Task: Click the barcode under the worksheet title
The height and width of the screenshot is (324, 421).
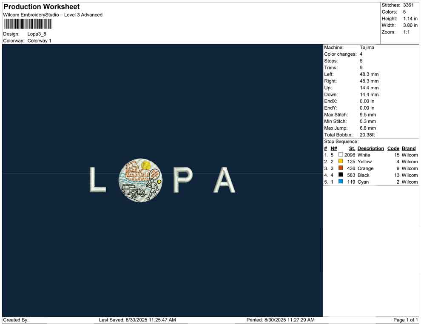Action: (x=28, y=24)
